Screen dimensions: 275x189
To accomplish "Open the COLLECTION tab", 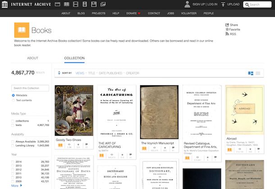I will click(74, 58).
